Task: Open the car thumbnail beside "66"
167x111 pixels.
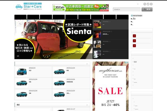Action: (59, 72)
